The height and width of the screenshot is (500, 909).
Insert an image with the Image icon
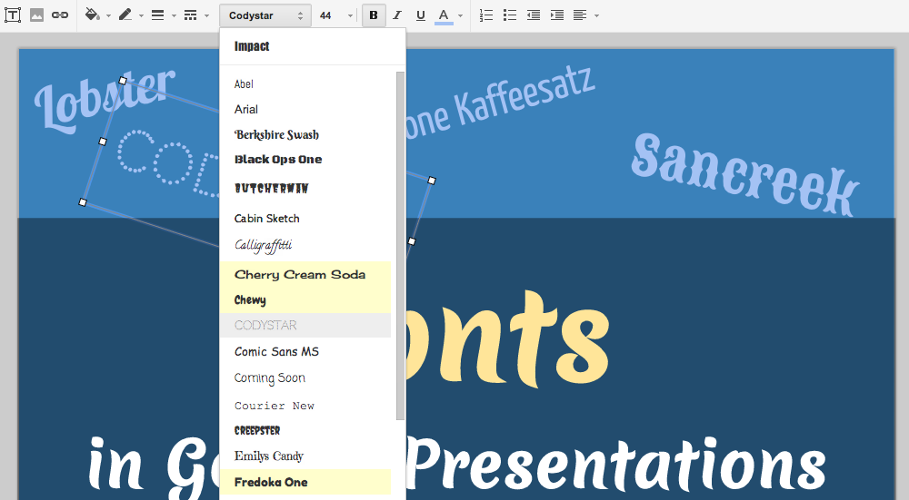(x=36, y=15)
